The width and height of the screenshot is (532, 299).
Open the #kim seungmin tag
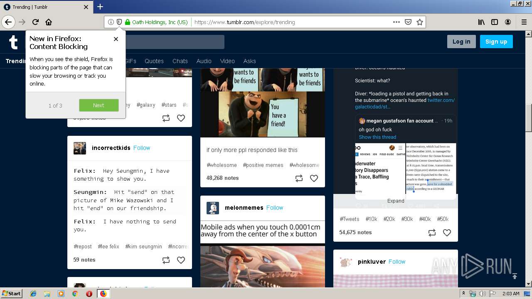144,246
